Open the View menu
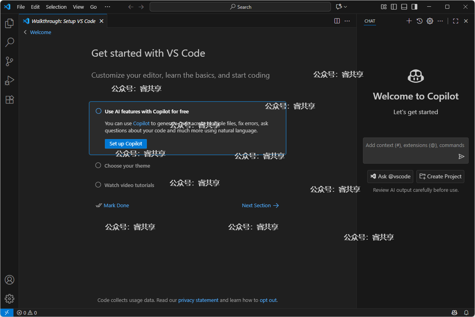 (x=78, y=7)
